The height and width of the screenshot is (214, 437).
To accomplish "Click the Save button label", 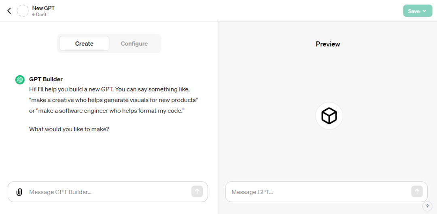I will tap(414, 11).
